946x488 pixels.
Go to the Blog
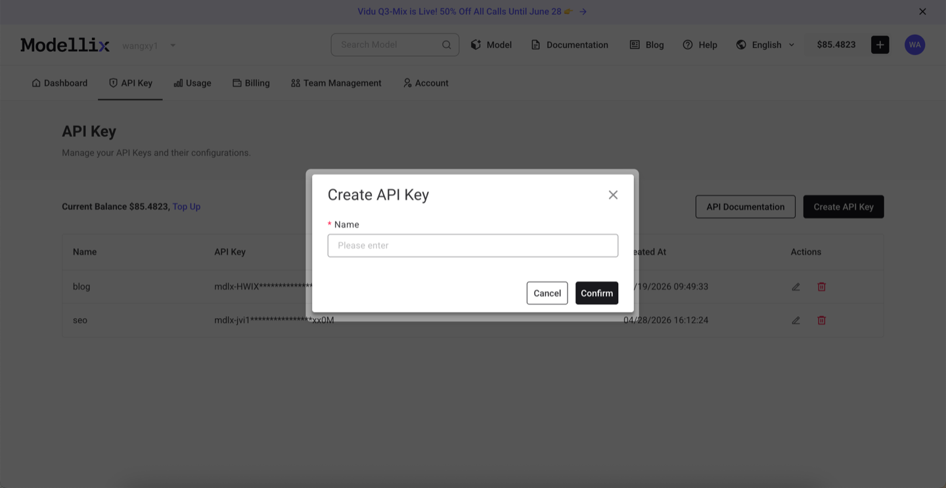[647, 45]
